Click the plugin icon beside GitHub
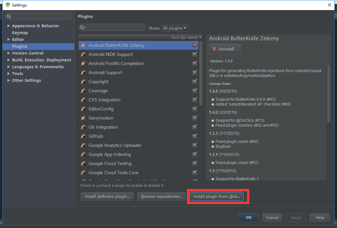This screenshot has width=337, height=228. click(83, 136)
